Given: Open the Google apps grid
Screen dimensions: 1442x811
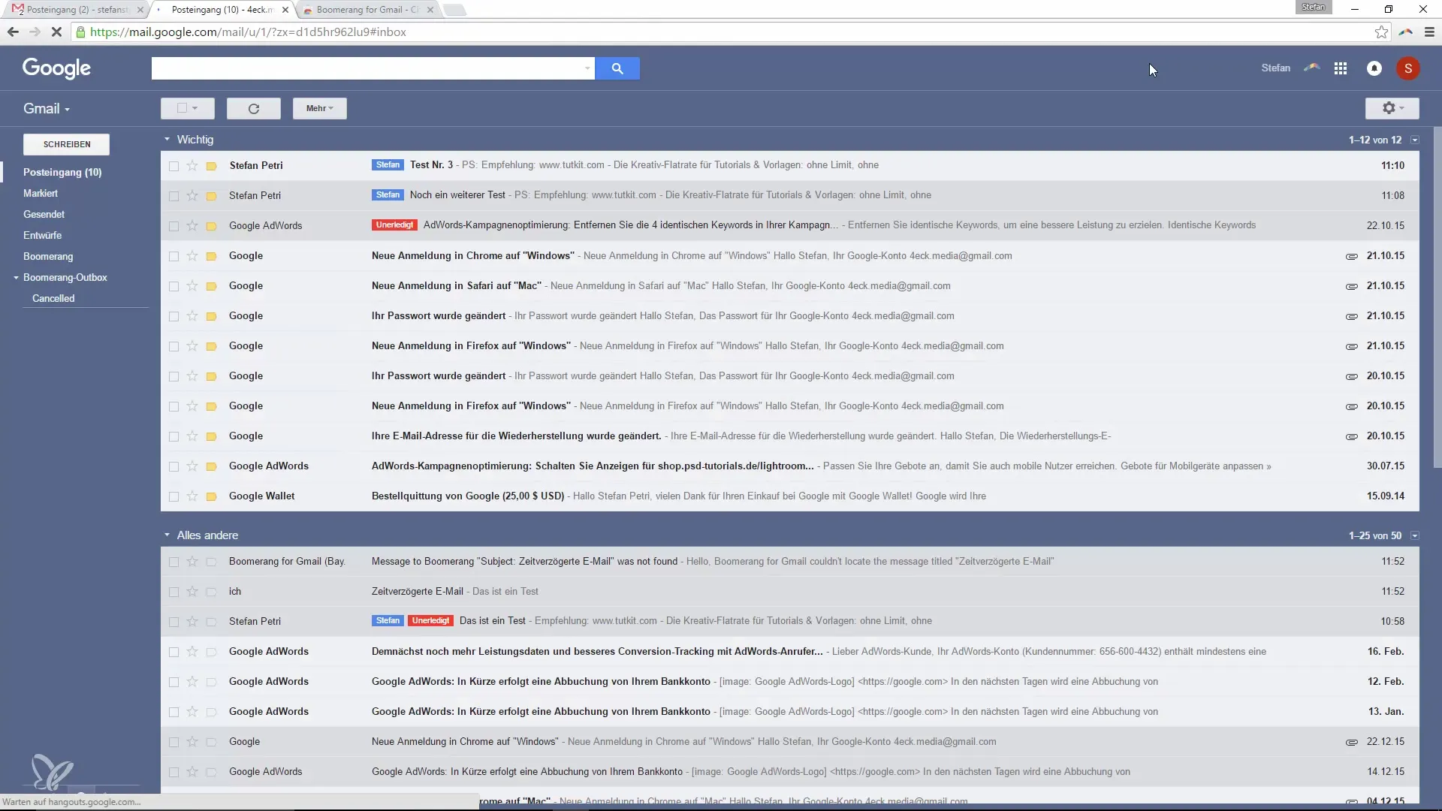Looking at the screenshot, I should (x=1341, y=68).
